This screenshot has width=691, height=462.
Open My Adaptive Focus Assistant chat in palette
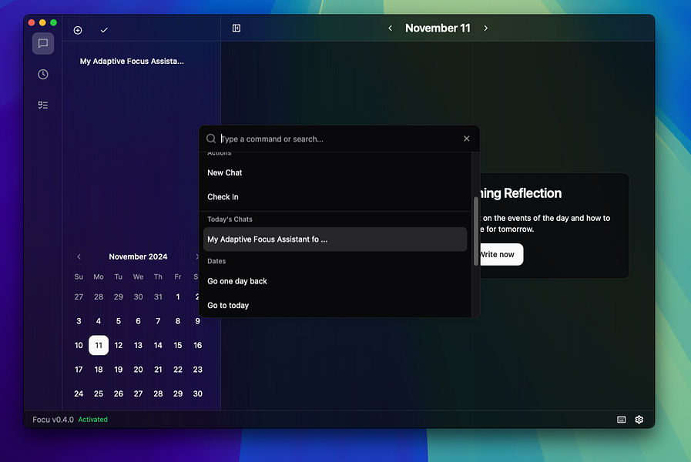point(335,239)
